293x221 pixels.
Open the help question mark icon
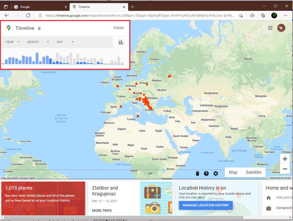click(207, 173)
